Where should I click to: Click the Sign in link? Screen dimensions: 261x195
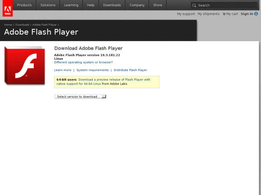247,14
